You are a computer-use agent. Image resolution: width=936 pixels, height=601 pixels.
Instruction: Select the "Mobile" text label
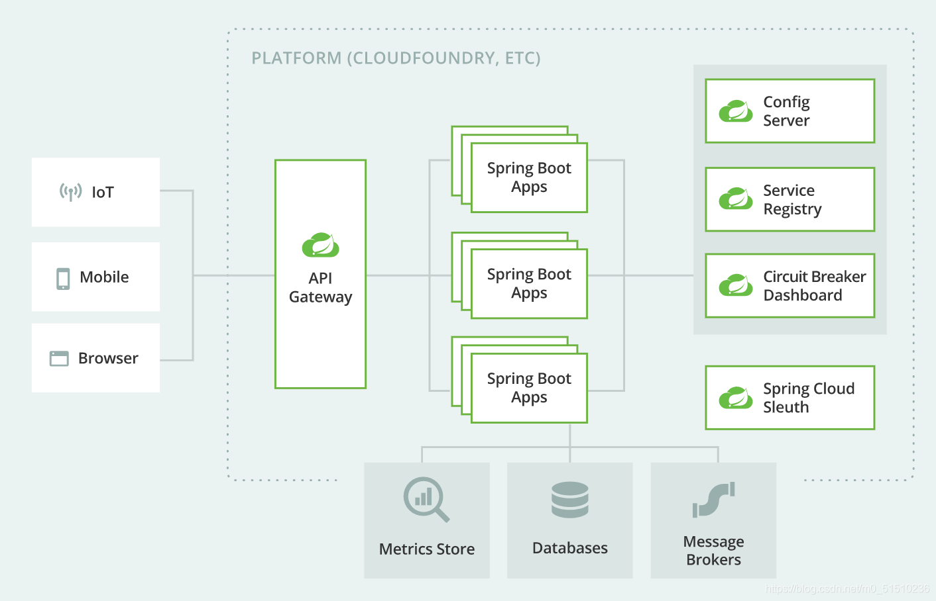point(105,277)
